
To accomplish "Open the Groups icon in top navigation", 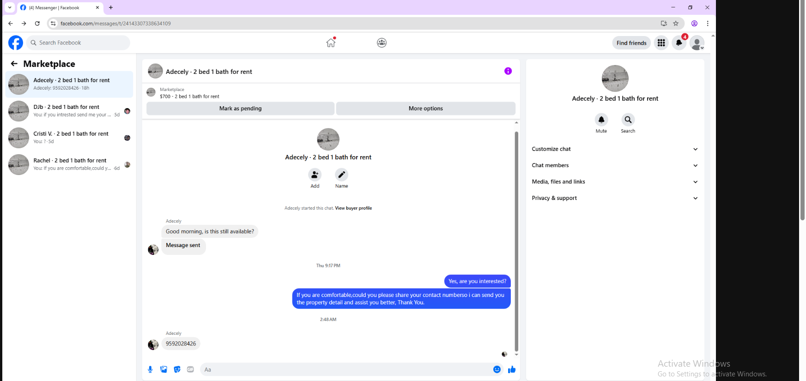I will [382, 42].
